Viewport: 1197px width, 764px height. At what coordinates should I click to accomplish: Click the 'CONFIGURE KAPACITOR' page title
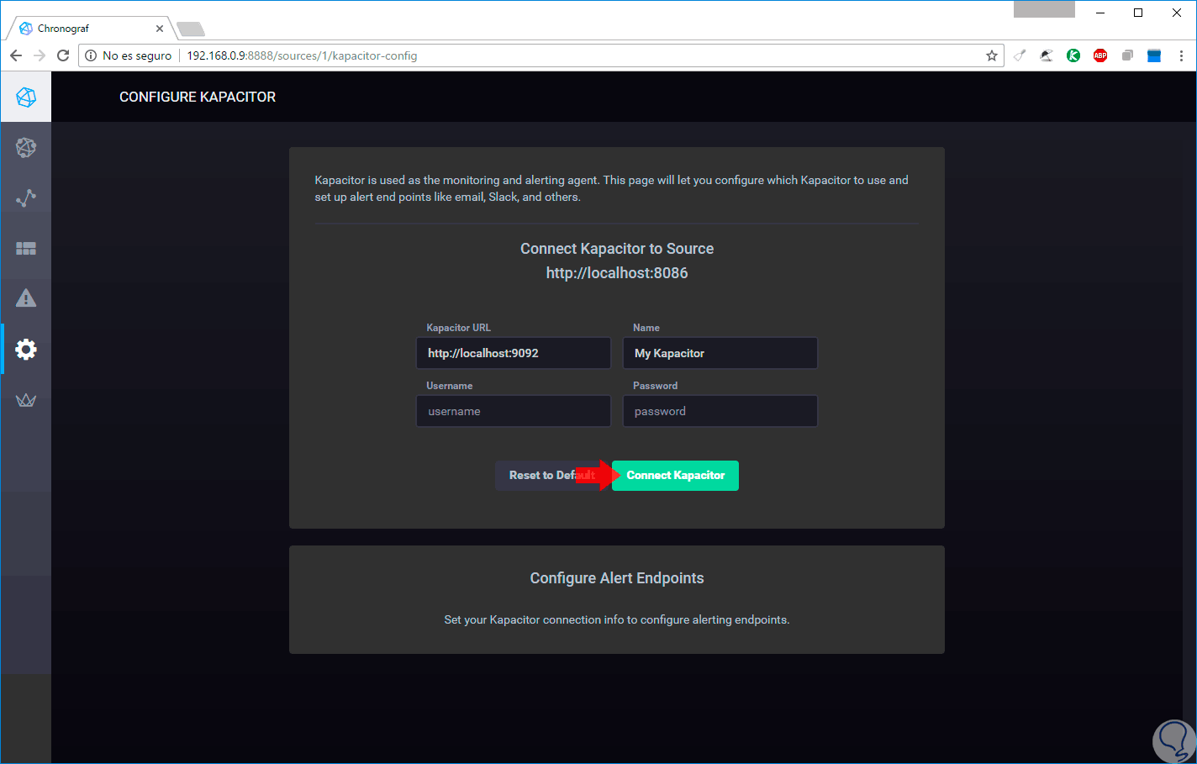(198, 97)
